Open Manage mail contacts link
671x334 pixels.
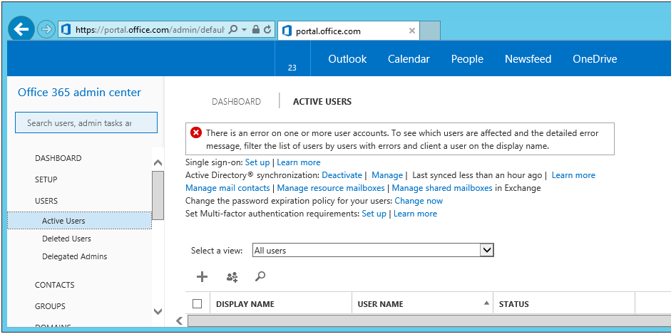[x=227, y=188]
